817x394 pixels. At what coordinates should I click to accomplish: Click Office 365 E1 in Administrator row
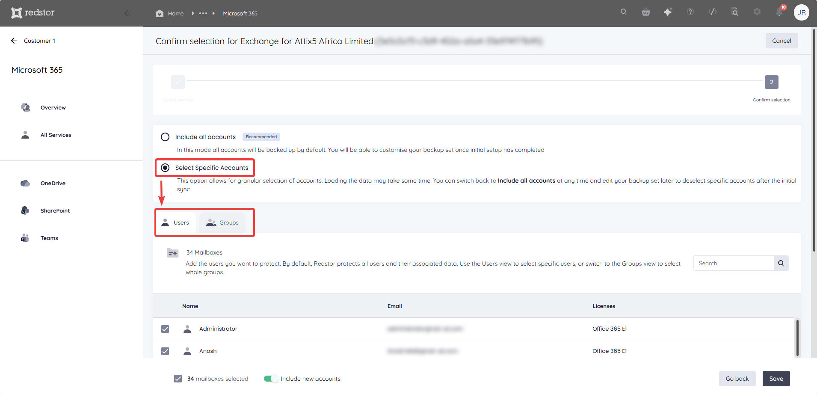pos(609,329)
